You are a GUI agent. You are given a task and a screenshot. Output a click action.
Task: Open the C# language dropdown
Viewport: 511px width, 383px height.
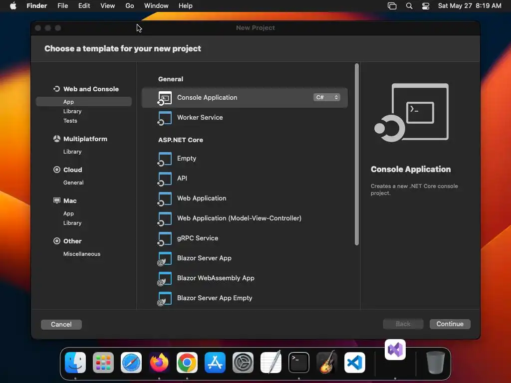pyautogui.click(x=326, y=97)
